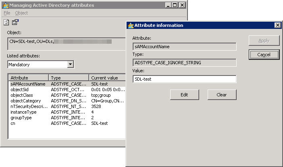
Task: Click the Value field containing SDL-test
Action: click(185, 79)
